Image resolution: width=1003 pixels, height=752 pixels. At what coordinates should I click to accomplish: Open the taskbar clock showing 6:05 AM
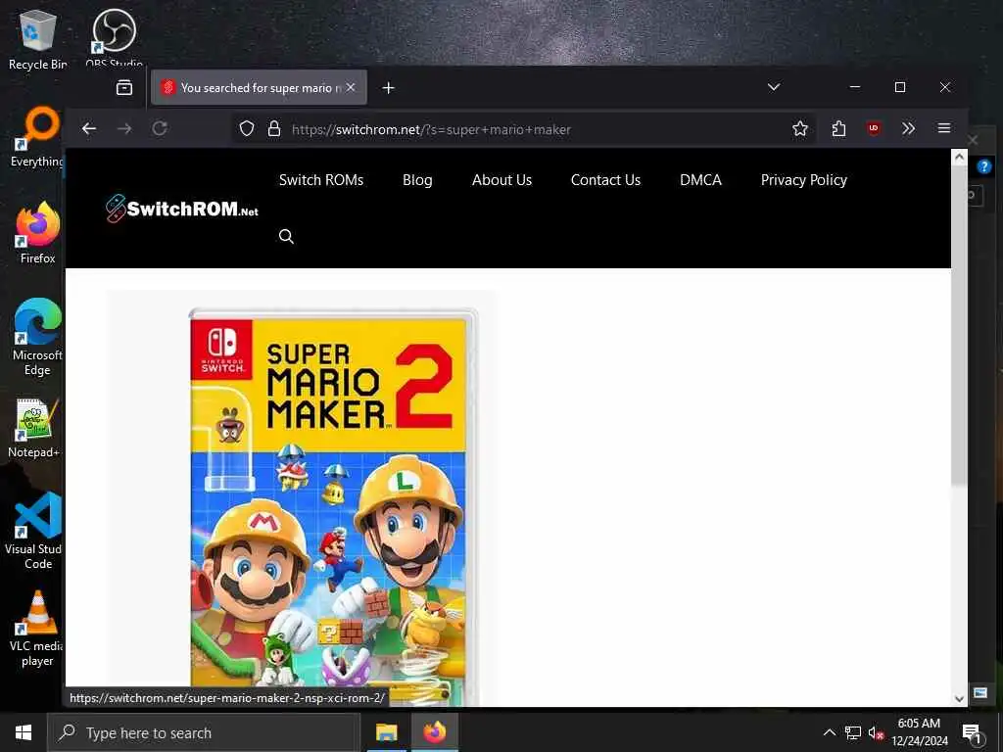[919, 732]
